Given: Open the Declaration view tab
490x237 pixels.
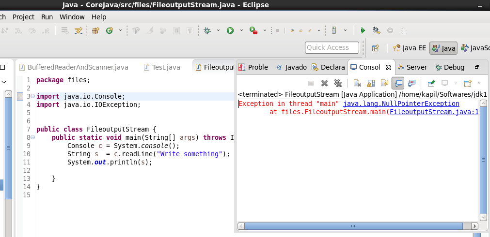Looking at the screenshot, I should click(329, 67).
